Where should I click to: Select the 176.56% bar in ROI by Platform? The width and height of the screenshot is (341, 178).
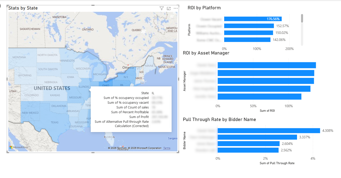(x=253, y=19)
